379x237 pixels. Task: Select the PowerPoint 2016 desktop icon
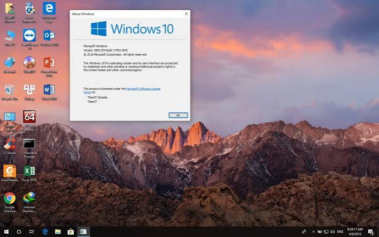(x=49, y=67)
